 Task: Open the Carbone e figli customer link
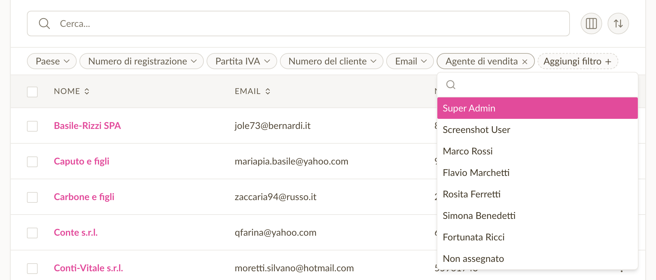[x=84, y=197]
